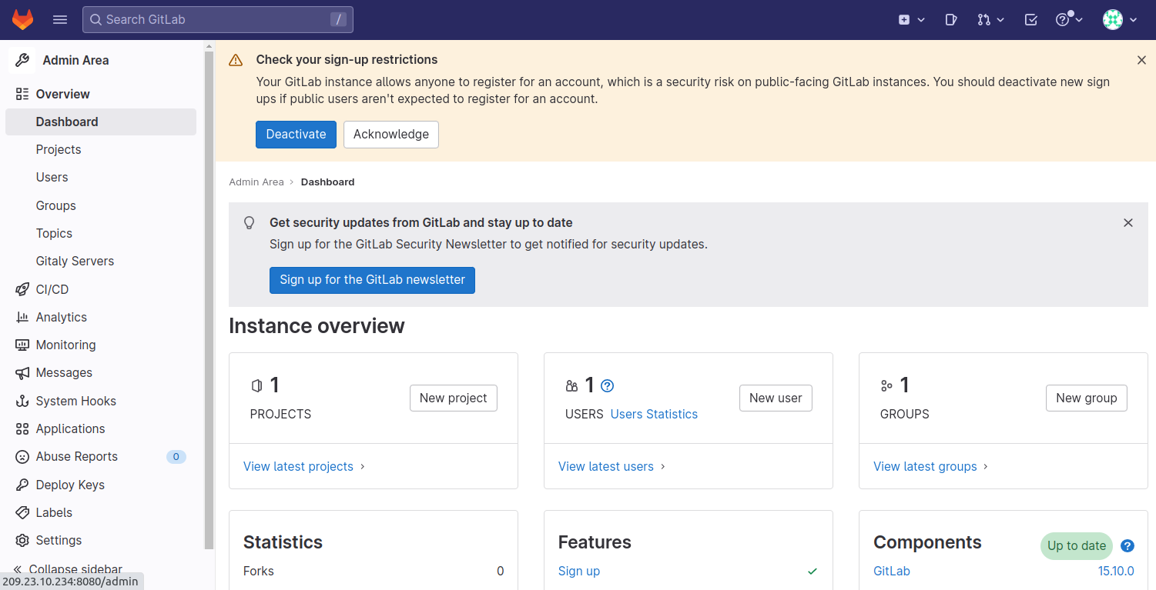Open the hamburger main menu

60,20
